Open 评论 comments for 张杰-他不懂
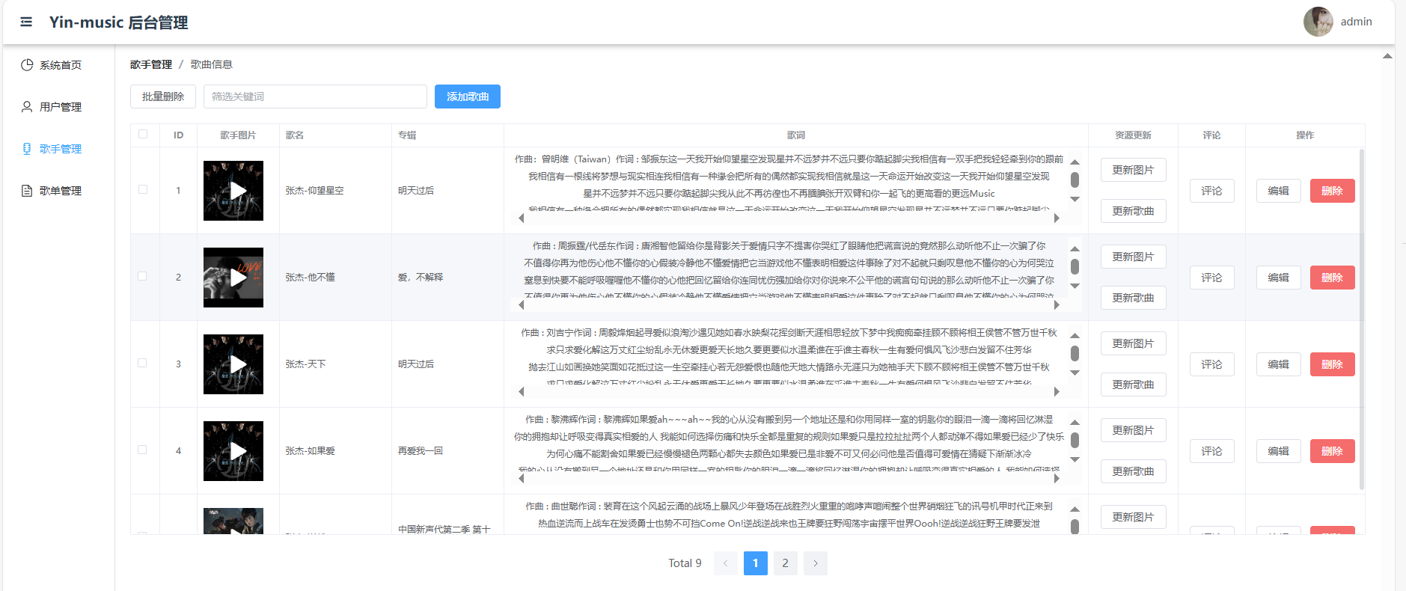Image resolution: width=1406 pixels, height=591 pixels. pos(1211,278)
